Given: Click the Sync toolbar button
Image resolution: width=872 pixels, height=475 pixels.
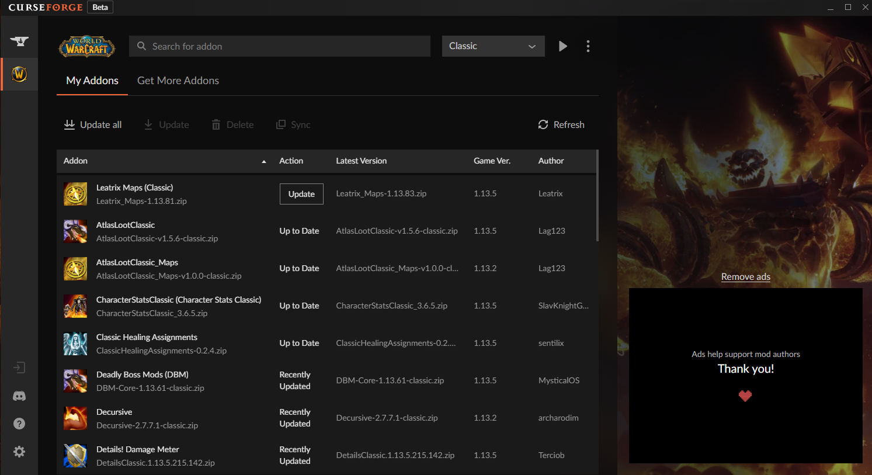Looking at the screenshot, I should [x=293, y=124].
